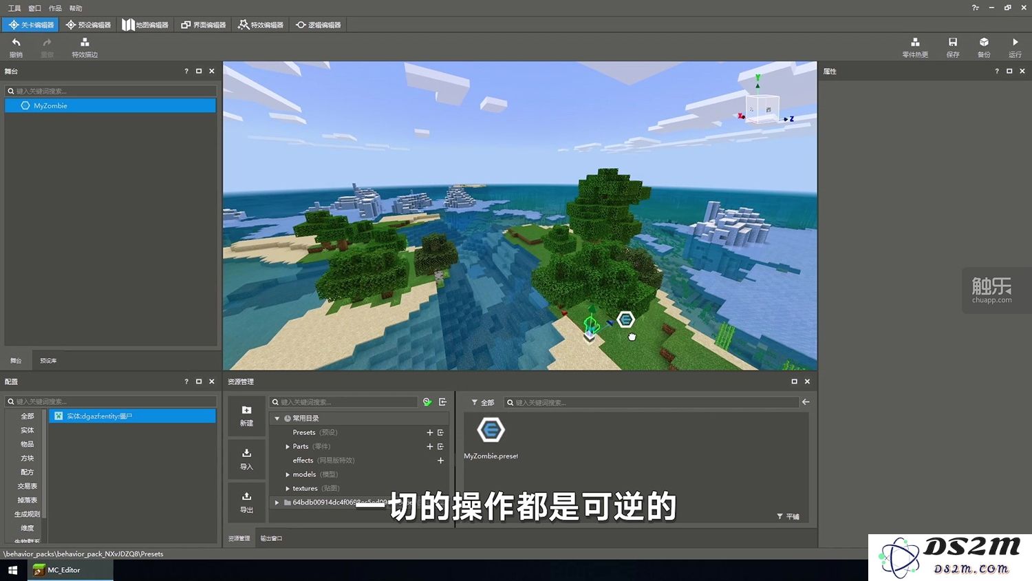Screen dimensions: 1032x581
Task: Select the 维度 config category
Action: [27, 528]
